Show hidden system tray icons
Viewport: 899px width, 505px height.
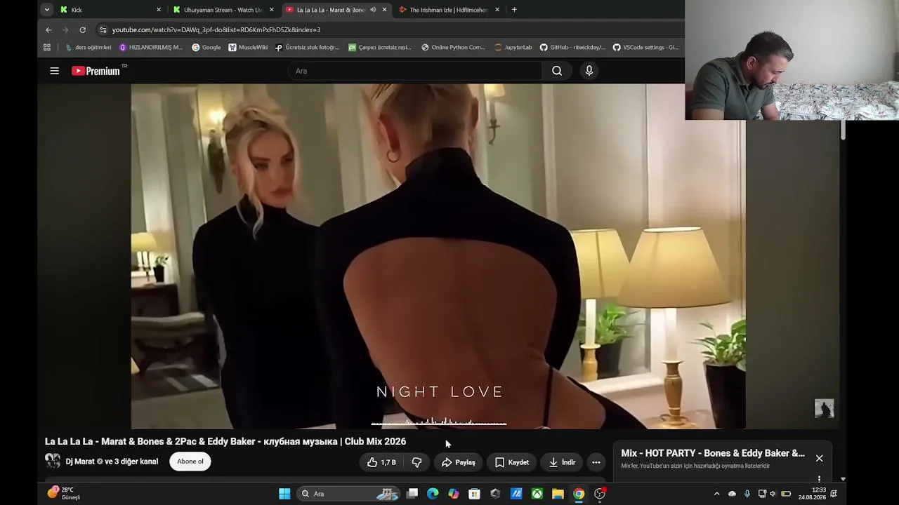pos(716,494)
